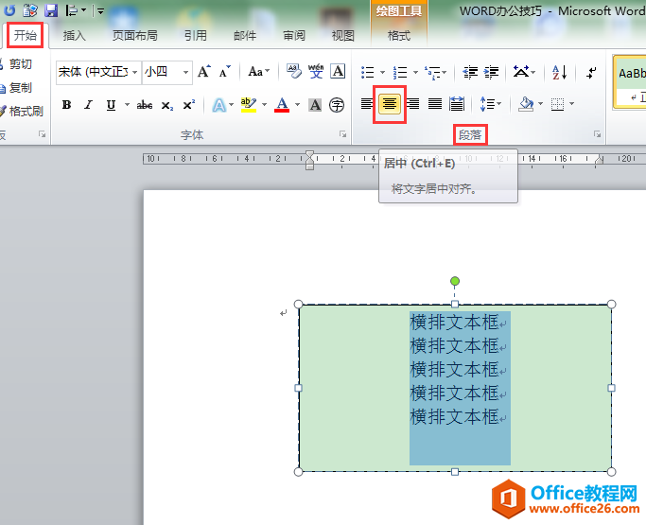
Task: Open the 页面布局 (Page Layout) tab
Action: [135, 36]
